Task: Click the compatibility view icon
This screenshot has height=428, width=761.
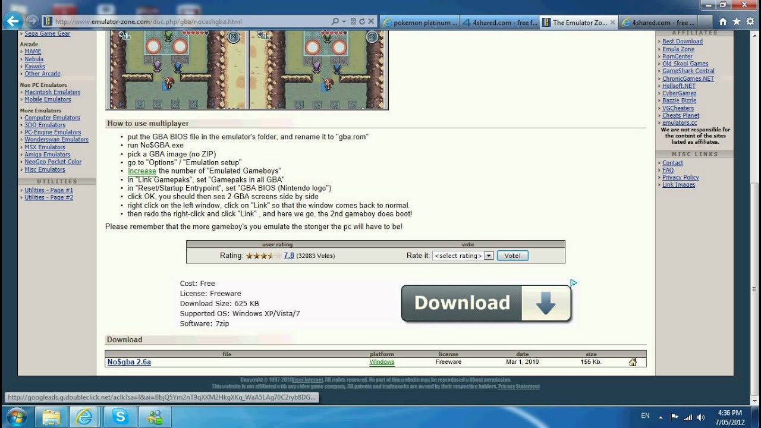Action: [354, 21]
